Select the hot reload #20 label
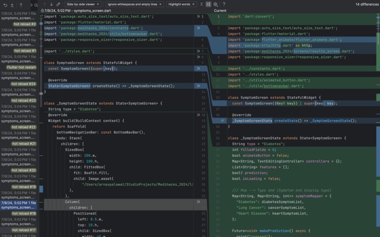The width and height of the screenshot is (380, 237). pyautogui.click(x=24, y=170)
